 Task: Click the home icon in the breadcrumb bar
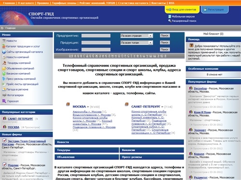(x=2, y=28)
